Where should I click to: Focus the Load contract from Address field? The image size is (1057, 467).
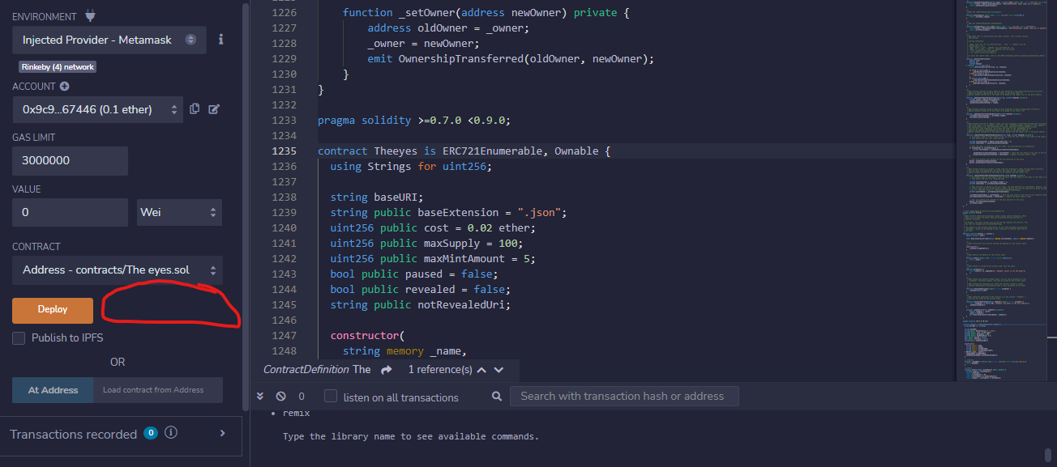159,390
